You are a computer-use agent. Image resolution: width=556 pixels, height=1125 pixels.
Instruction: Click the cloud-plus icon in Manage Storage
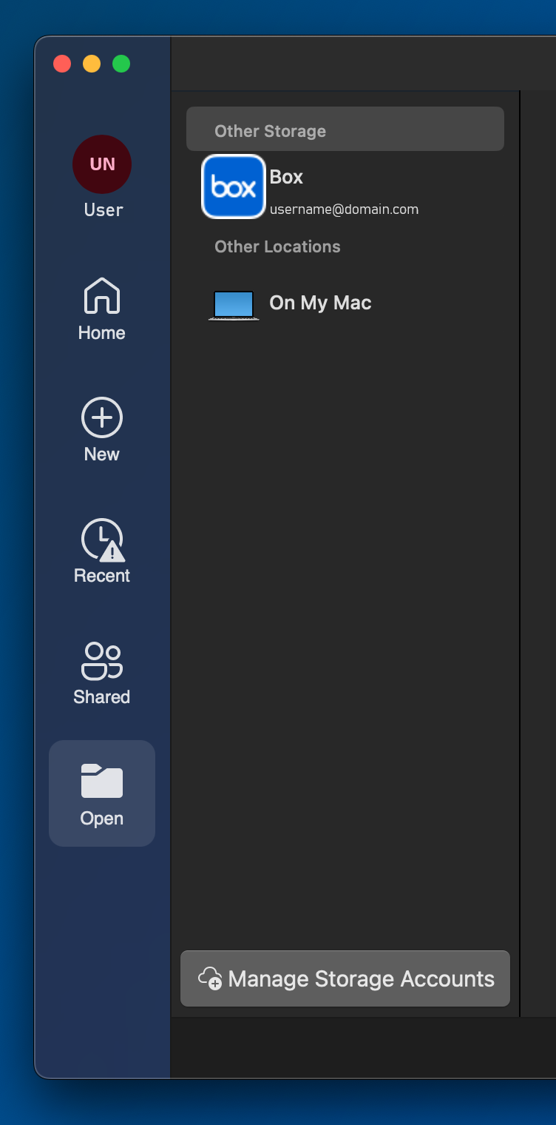pos(210,978)
